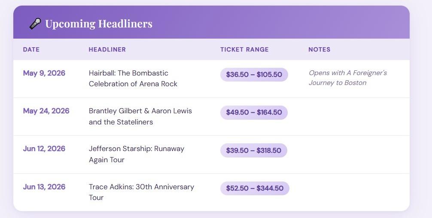
Task: Click the NOTES column header
Action: click(x=319, y=49)
